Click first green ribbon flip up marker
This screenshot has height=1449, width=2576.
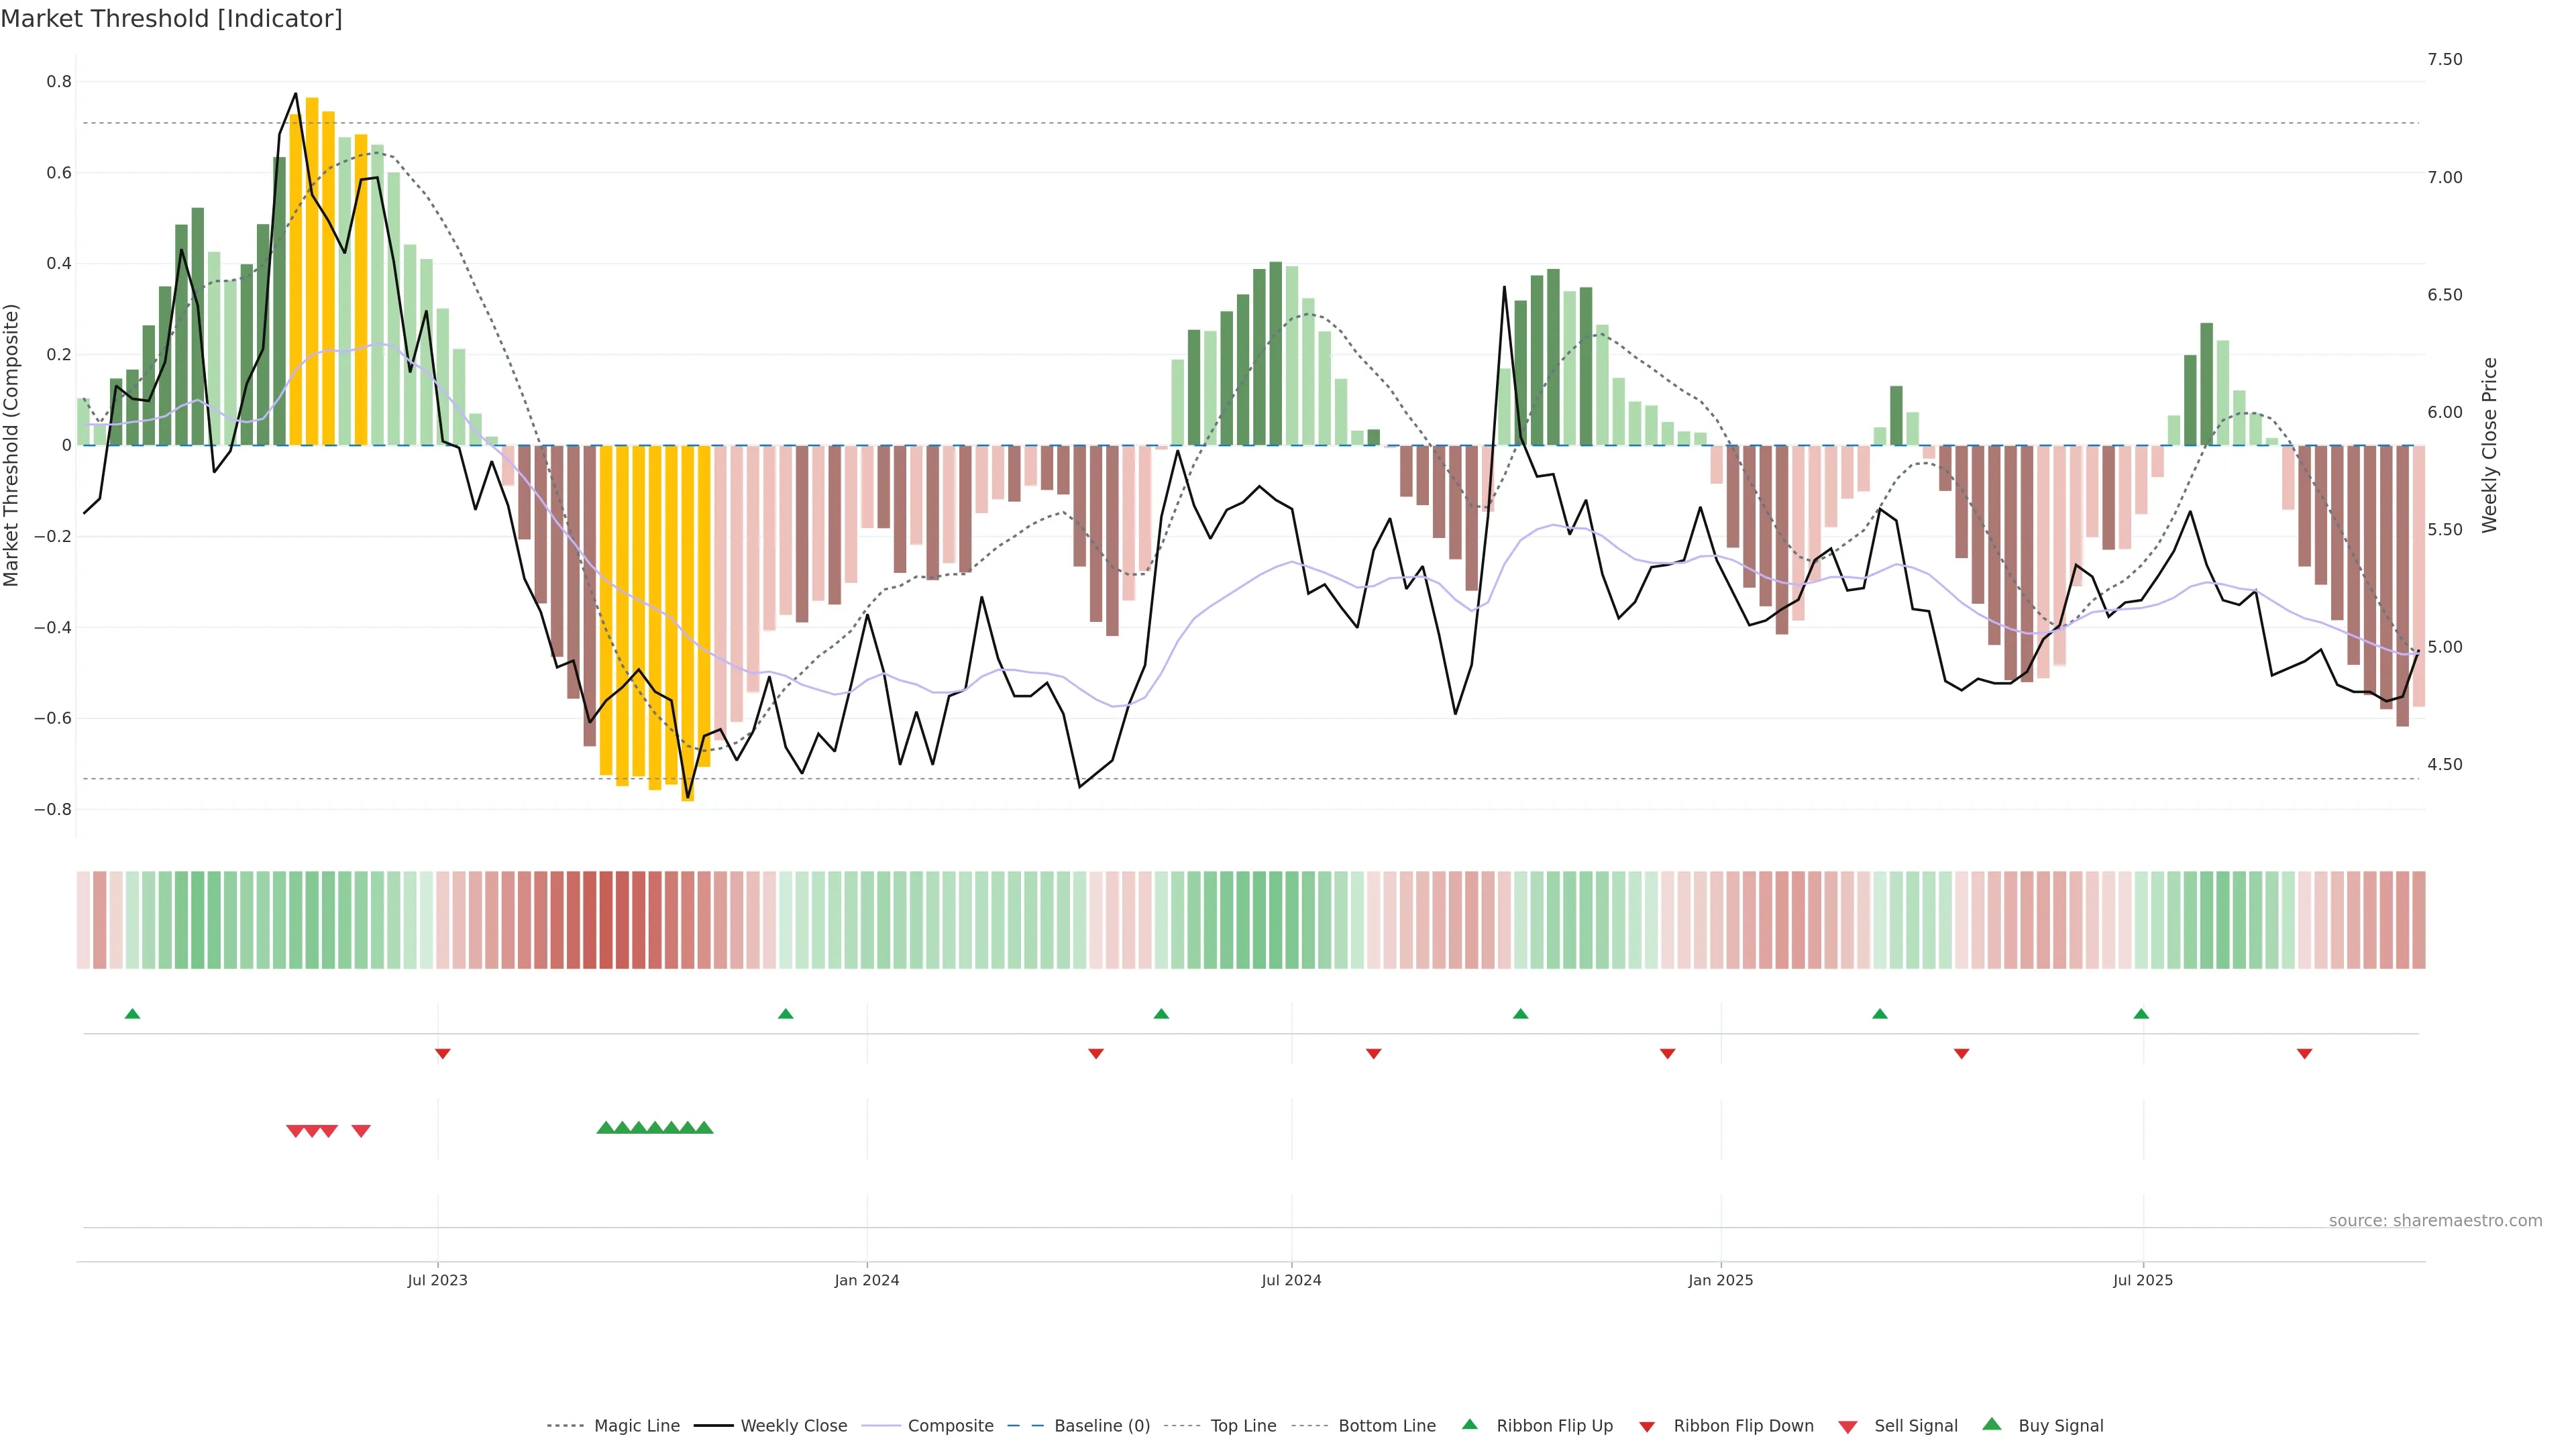132,1014
